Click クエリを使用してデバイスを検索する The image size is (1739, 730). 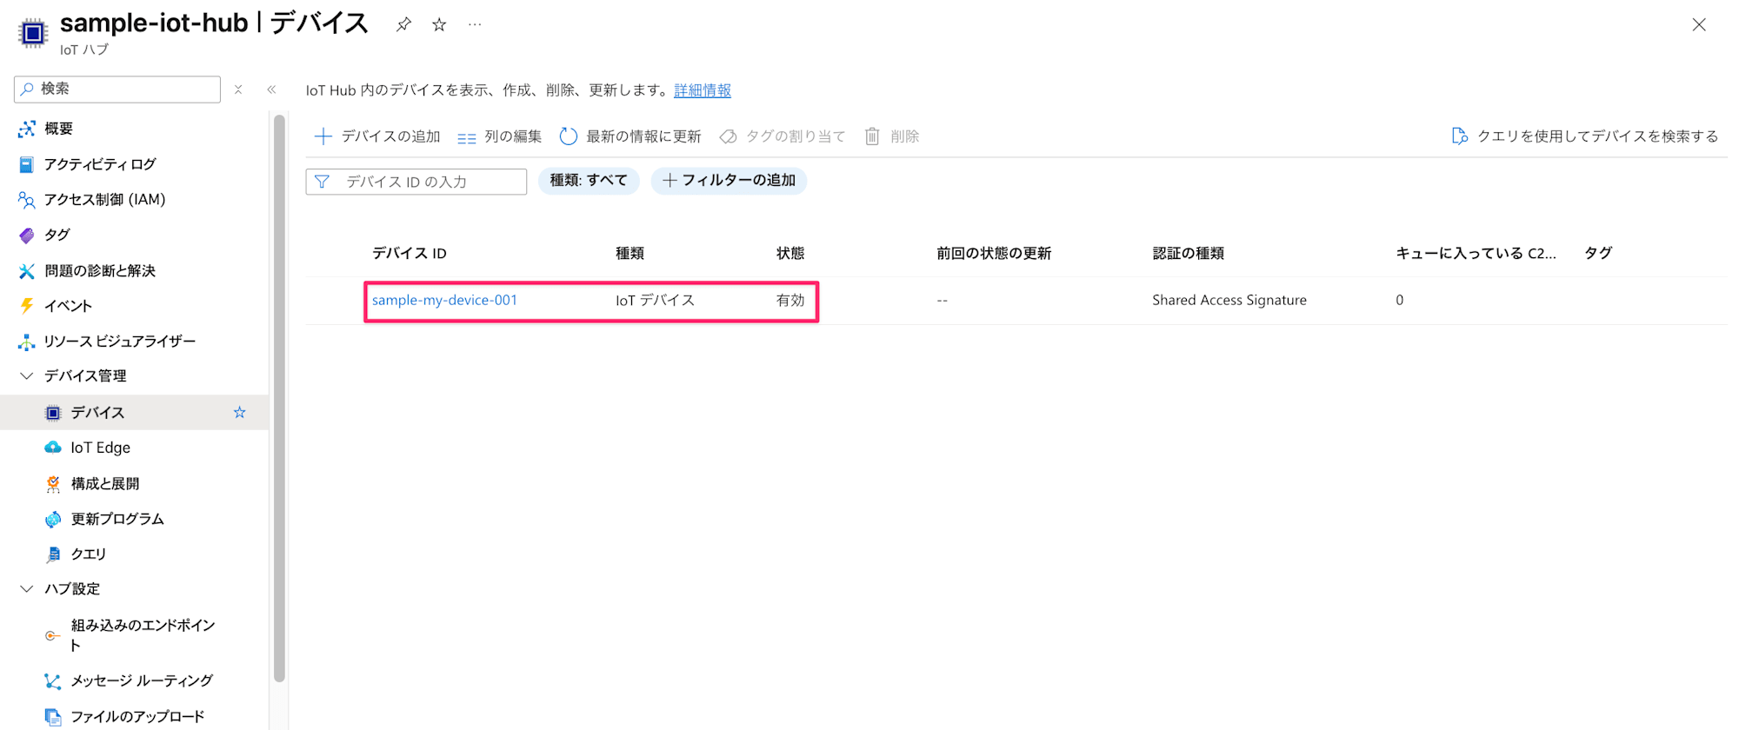point(1585,136)
